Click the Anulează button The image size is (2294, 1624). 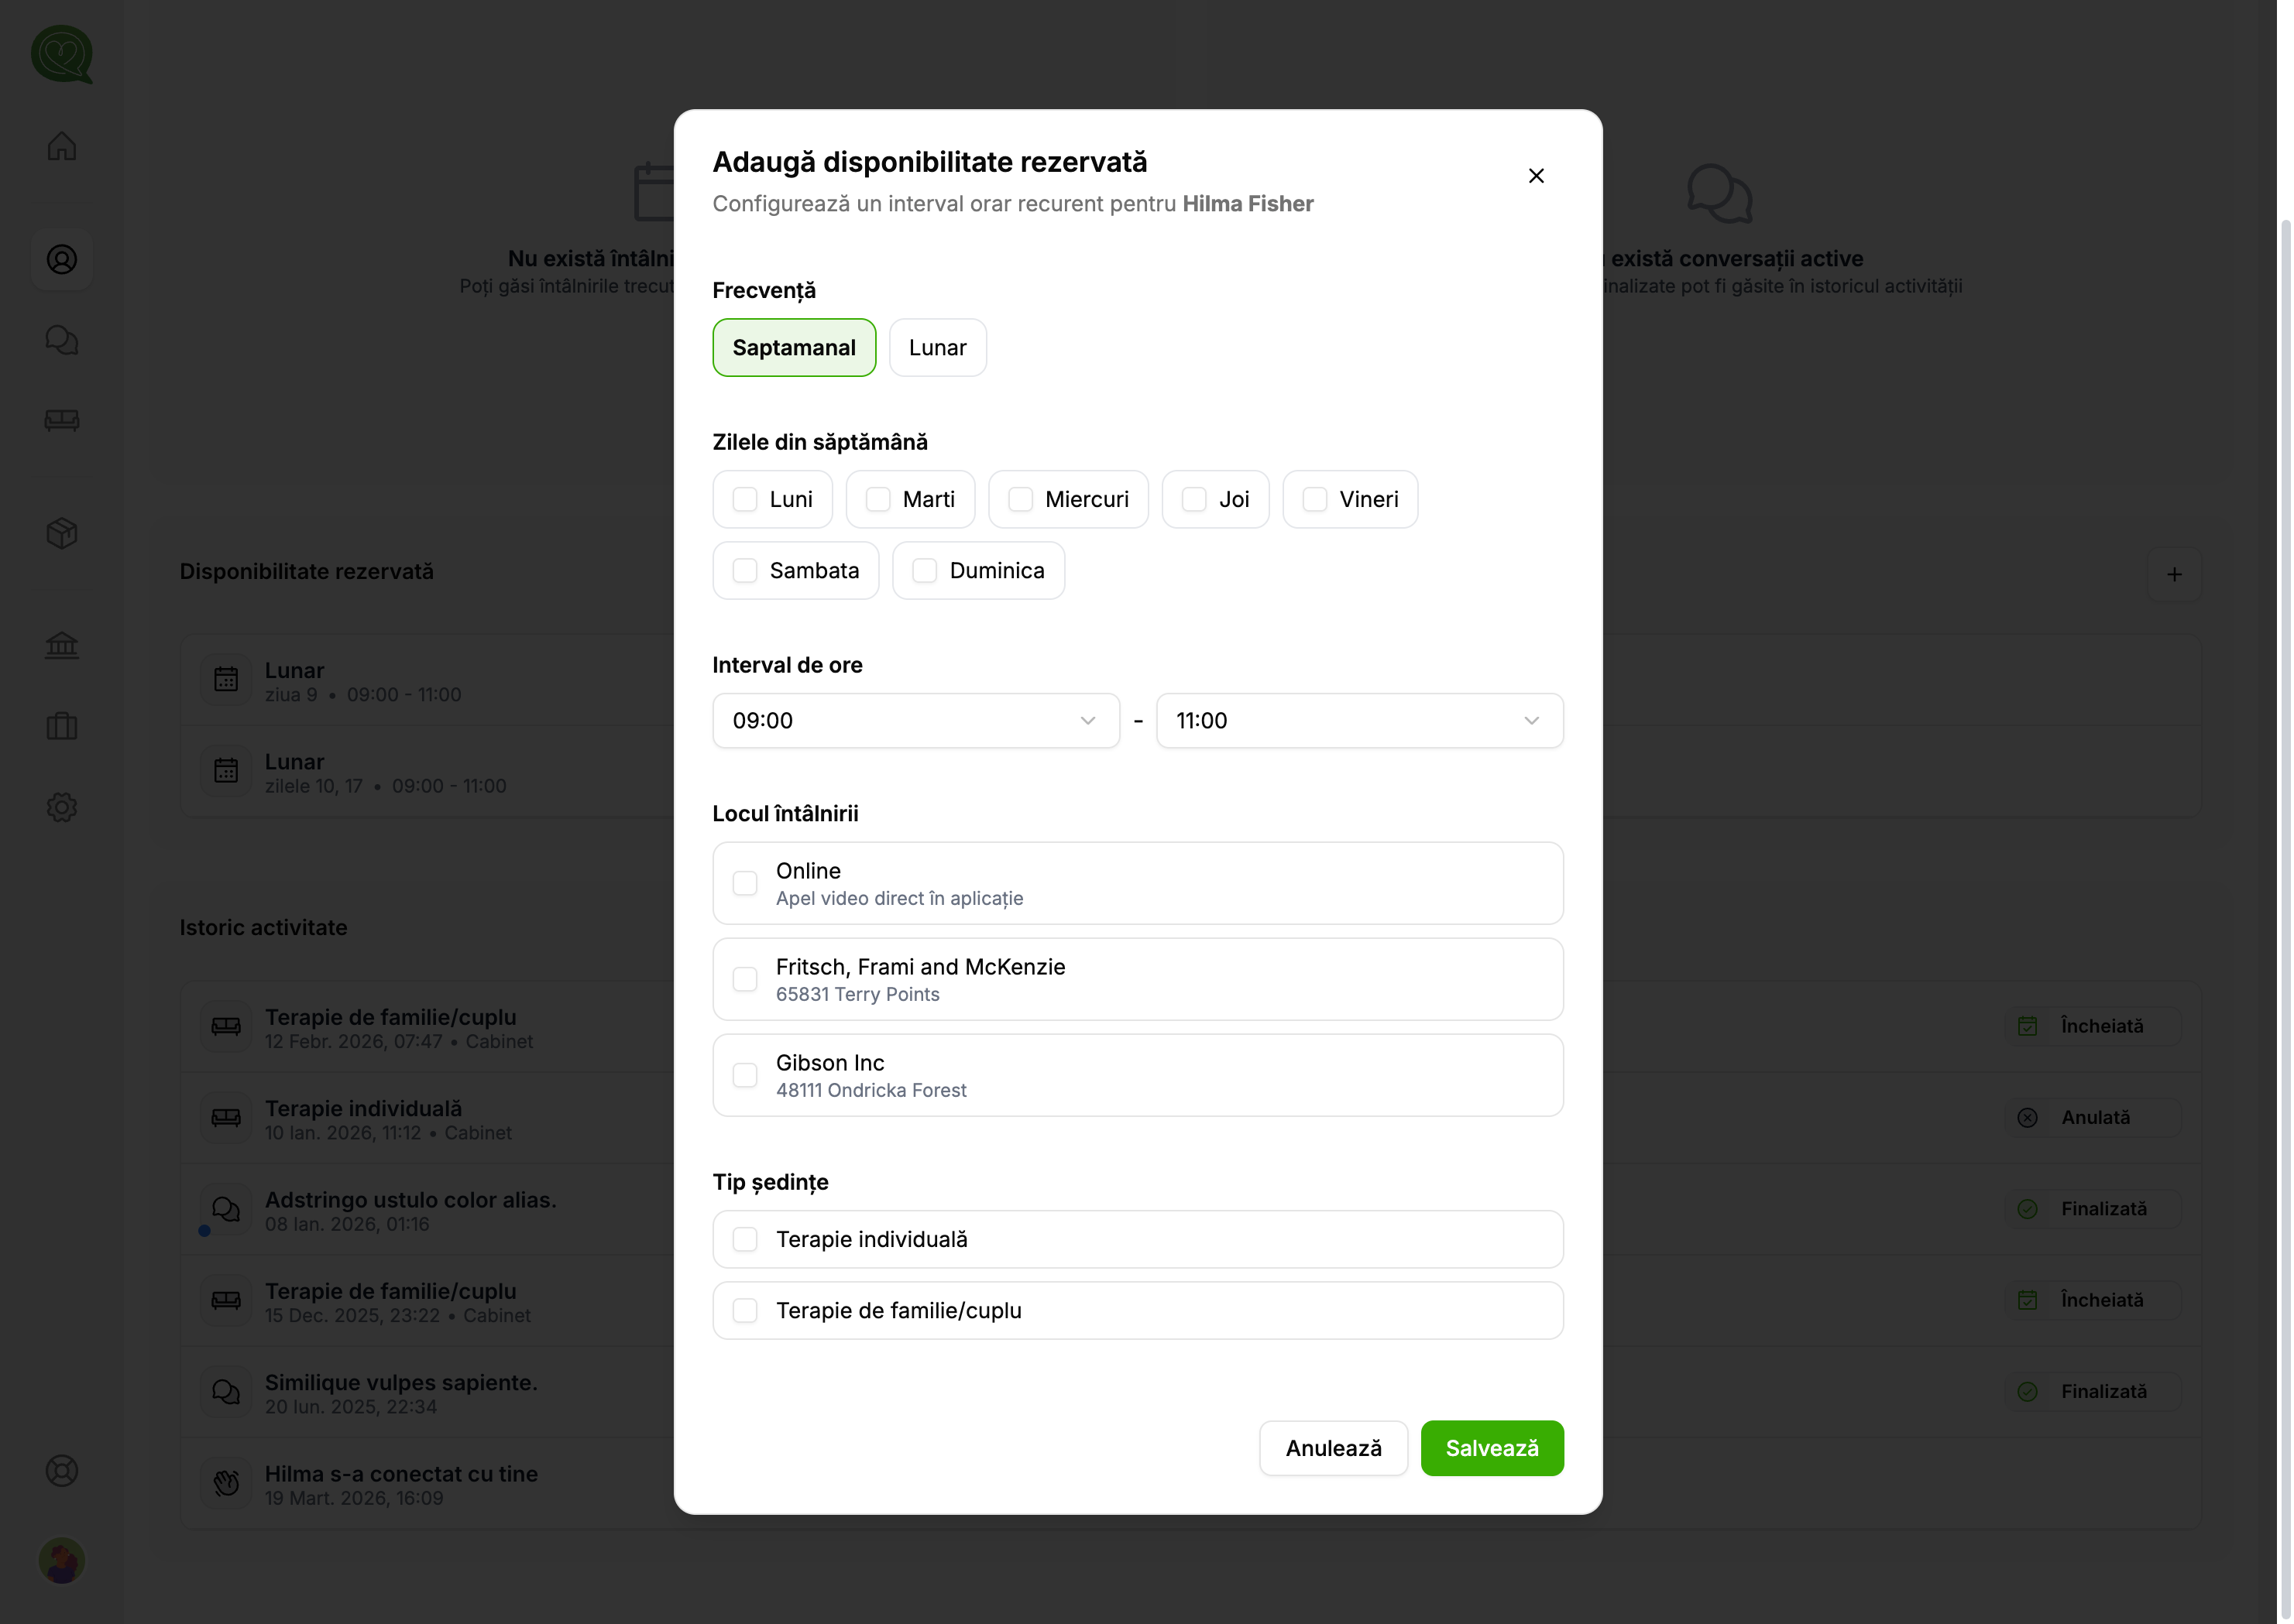1333,1448
